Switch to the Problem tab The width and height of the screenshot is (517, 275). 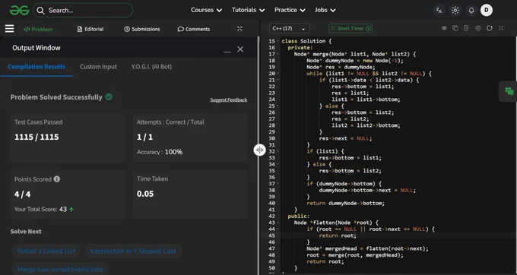(38, 29)
